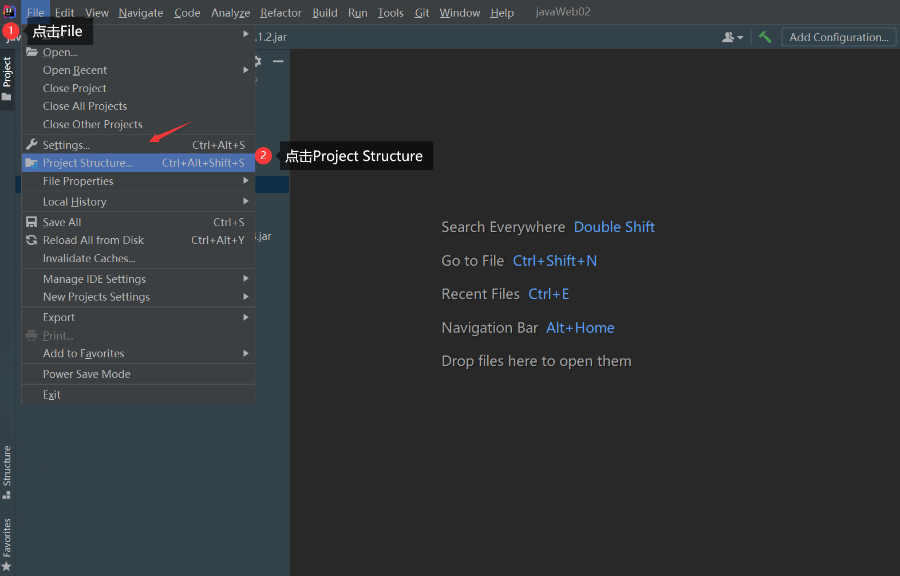Open the Tools menu

pyautogui.click(x=390, y=13)
